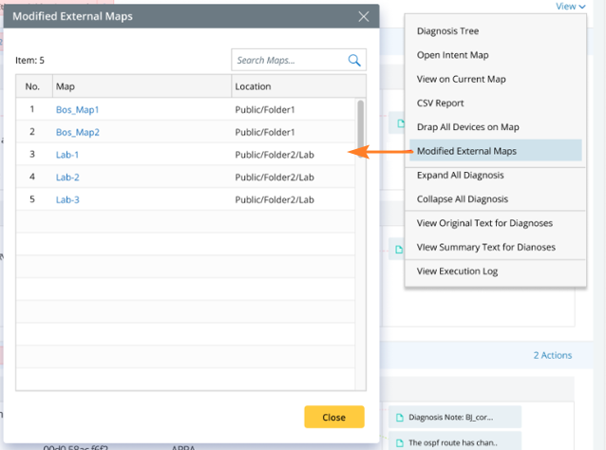
Task: Open the Lab-2 map link
Action: 67,177
